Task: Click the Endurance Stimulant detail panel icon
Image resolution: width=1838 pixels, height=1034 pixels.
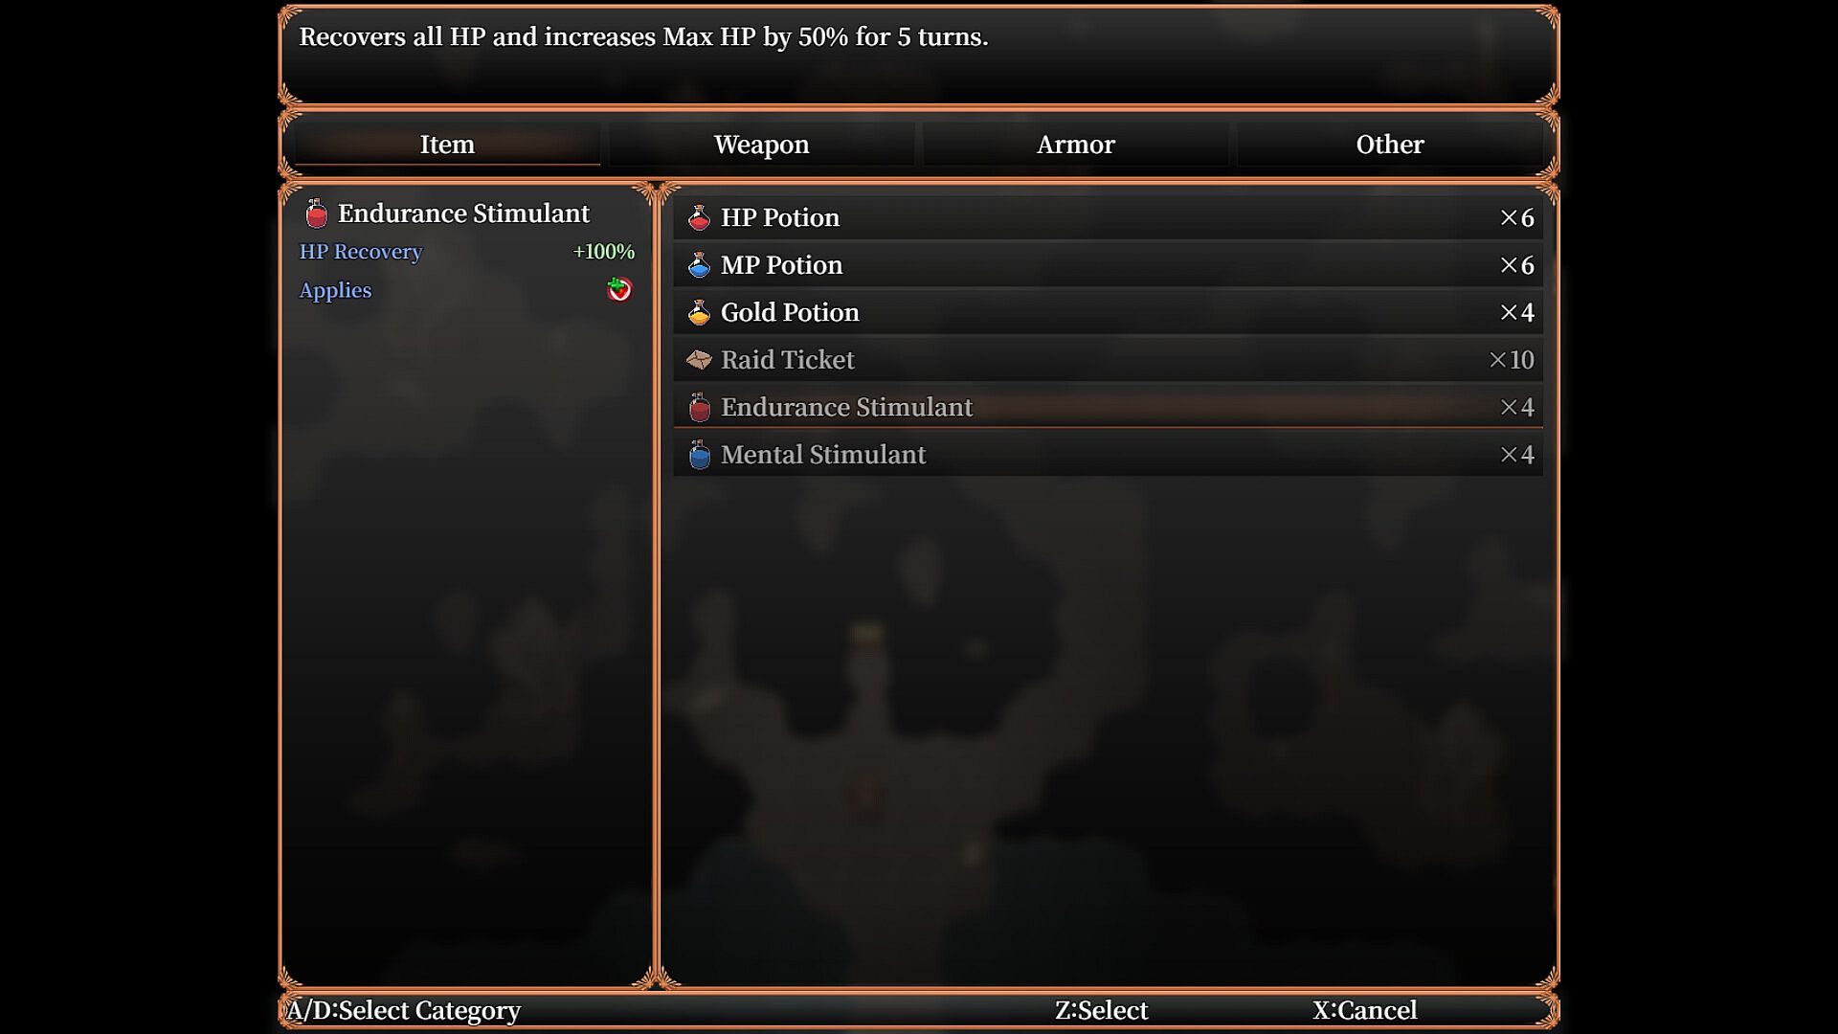Action: [316, 214]
